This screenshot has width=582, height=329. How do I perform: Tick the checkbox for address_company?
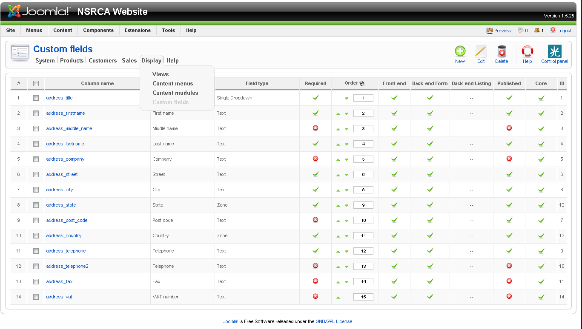(x=36, y=159)
